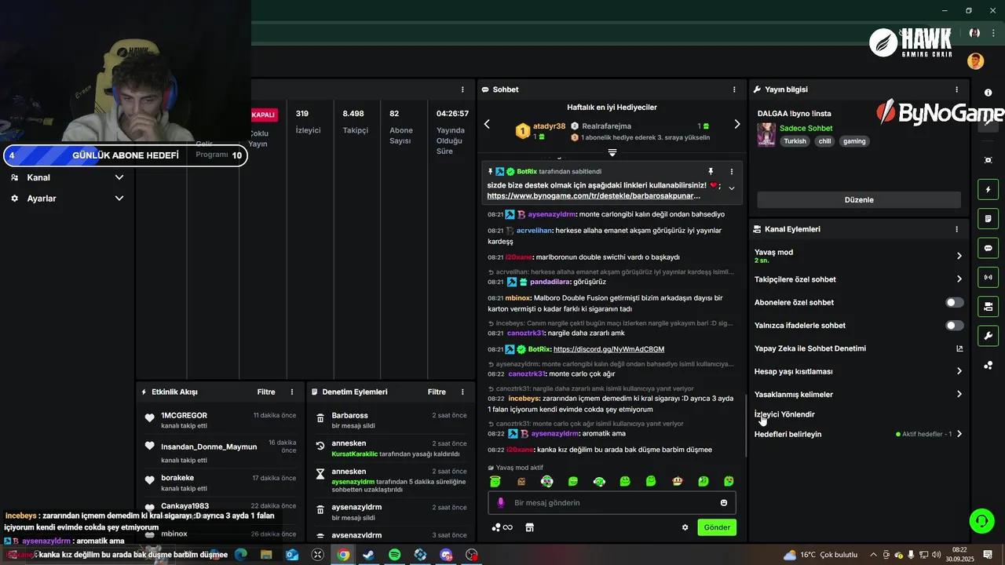Click Gönder button to send message
Screen dimensions: 1005x565
pos(717,527)
